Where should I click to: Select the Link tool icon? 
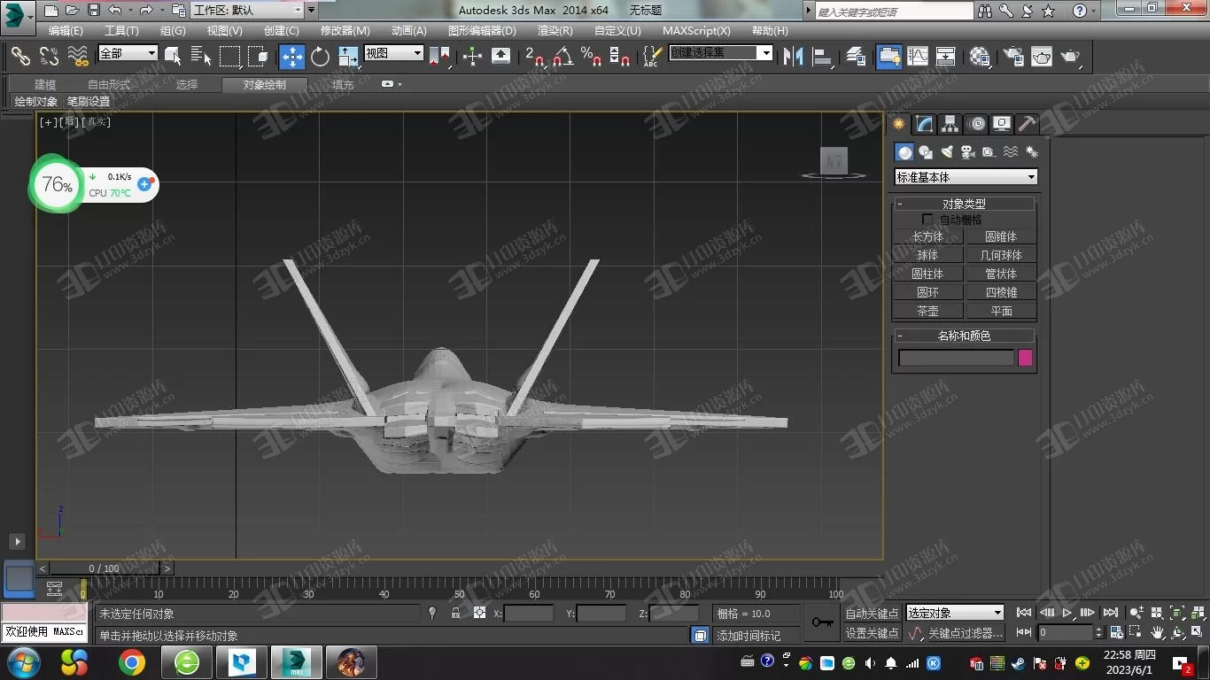pyautogui.click(x=20, y=57)
